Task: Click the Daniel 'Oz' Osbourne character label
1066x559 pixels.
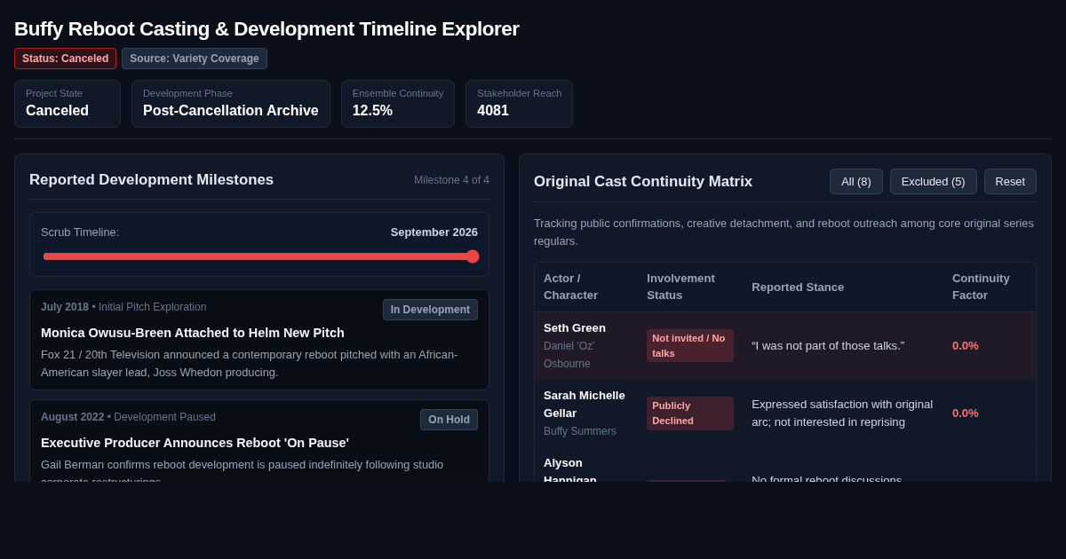Action: tap(569, 355)
